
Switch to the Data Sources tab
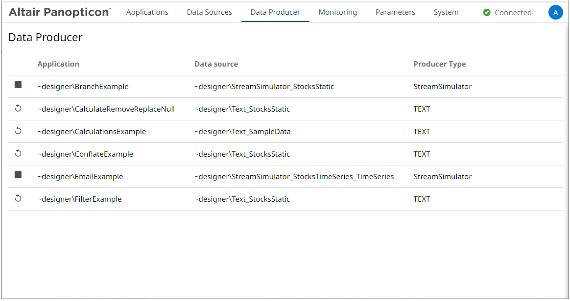(209, 12)
